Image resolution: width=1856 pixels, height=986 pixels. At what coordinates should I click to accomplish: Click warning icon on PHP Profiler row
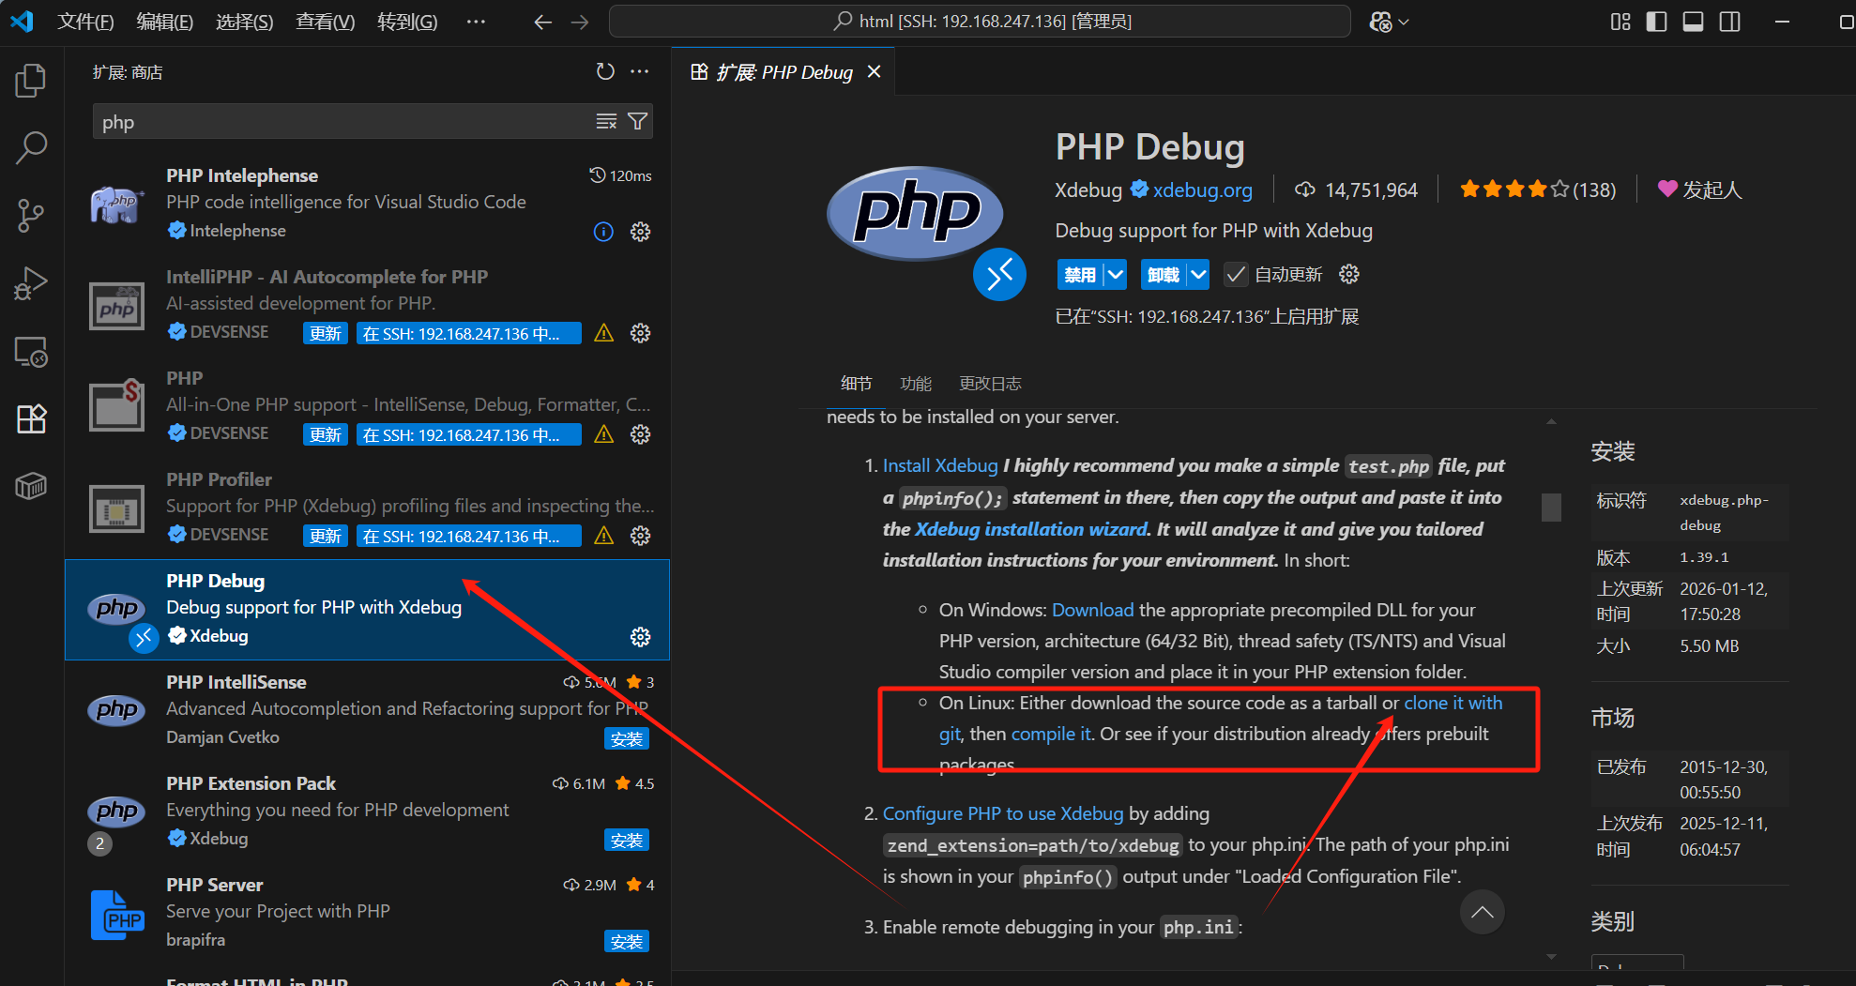(604, 536)
